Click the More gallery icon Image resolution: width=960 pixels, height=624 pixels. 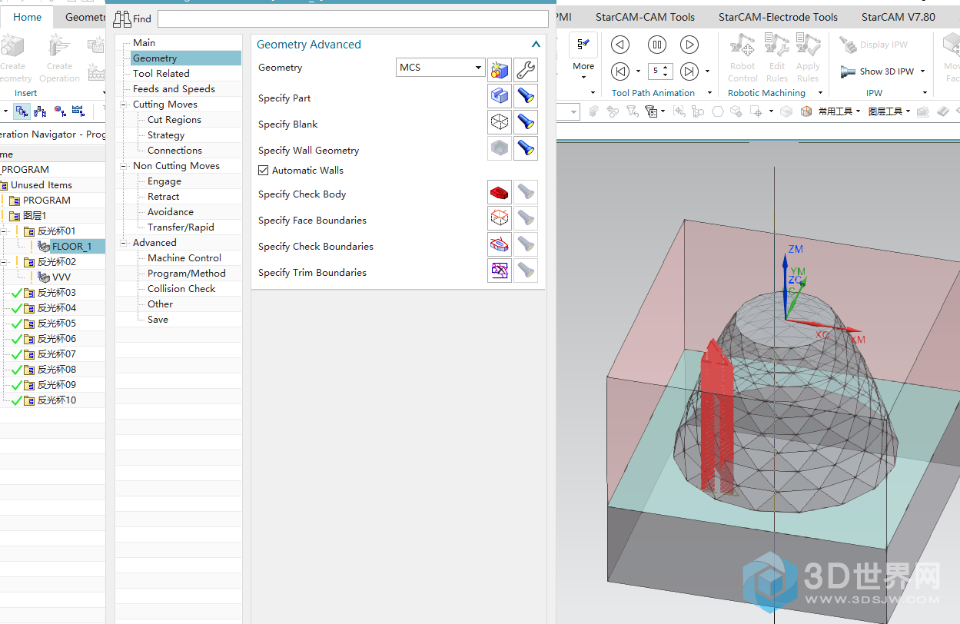tap(583, 45)
